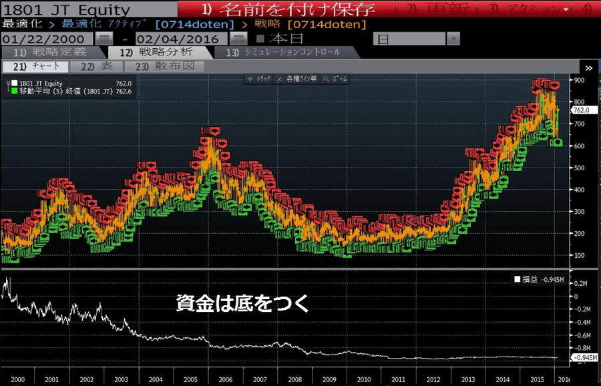Toggle the white 1801 JT Equity series marker

click(x=14, y=83)
